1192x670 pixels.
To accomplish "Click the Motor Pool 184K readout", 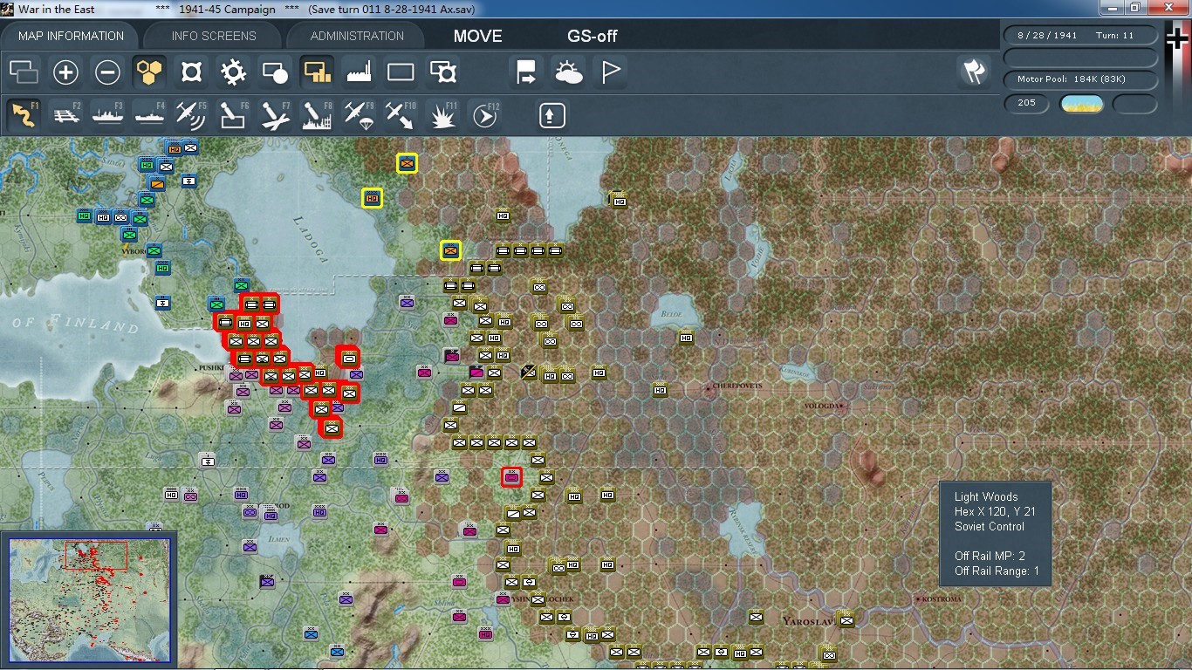I will coord(1081,79).
